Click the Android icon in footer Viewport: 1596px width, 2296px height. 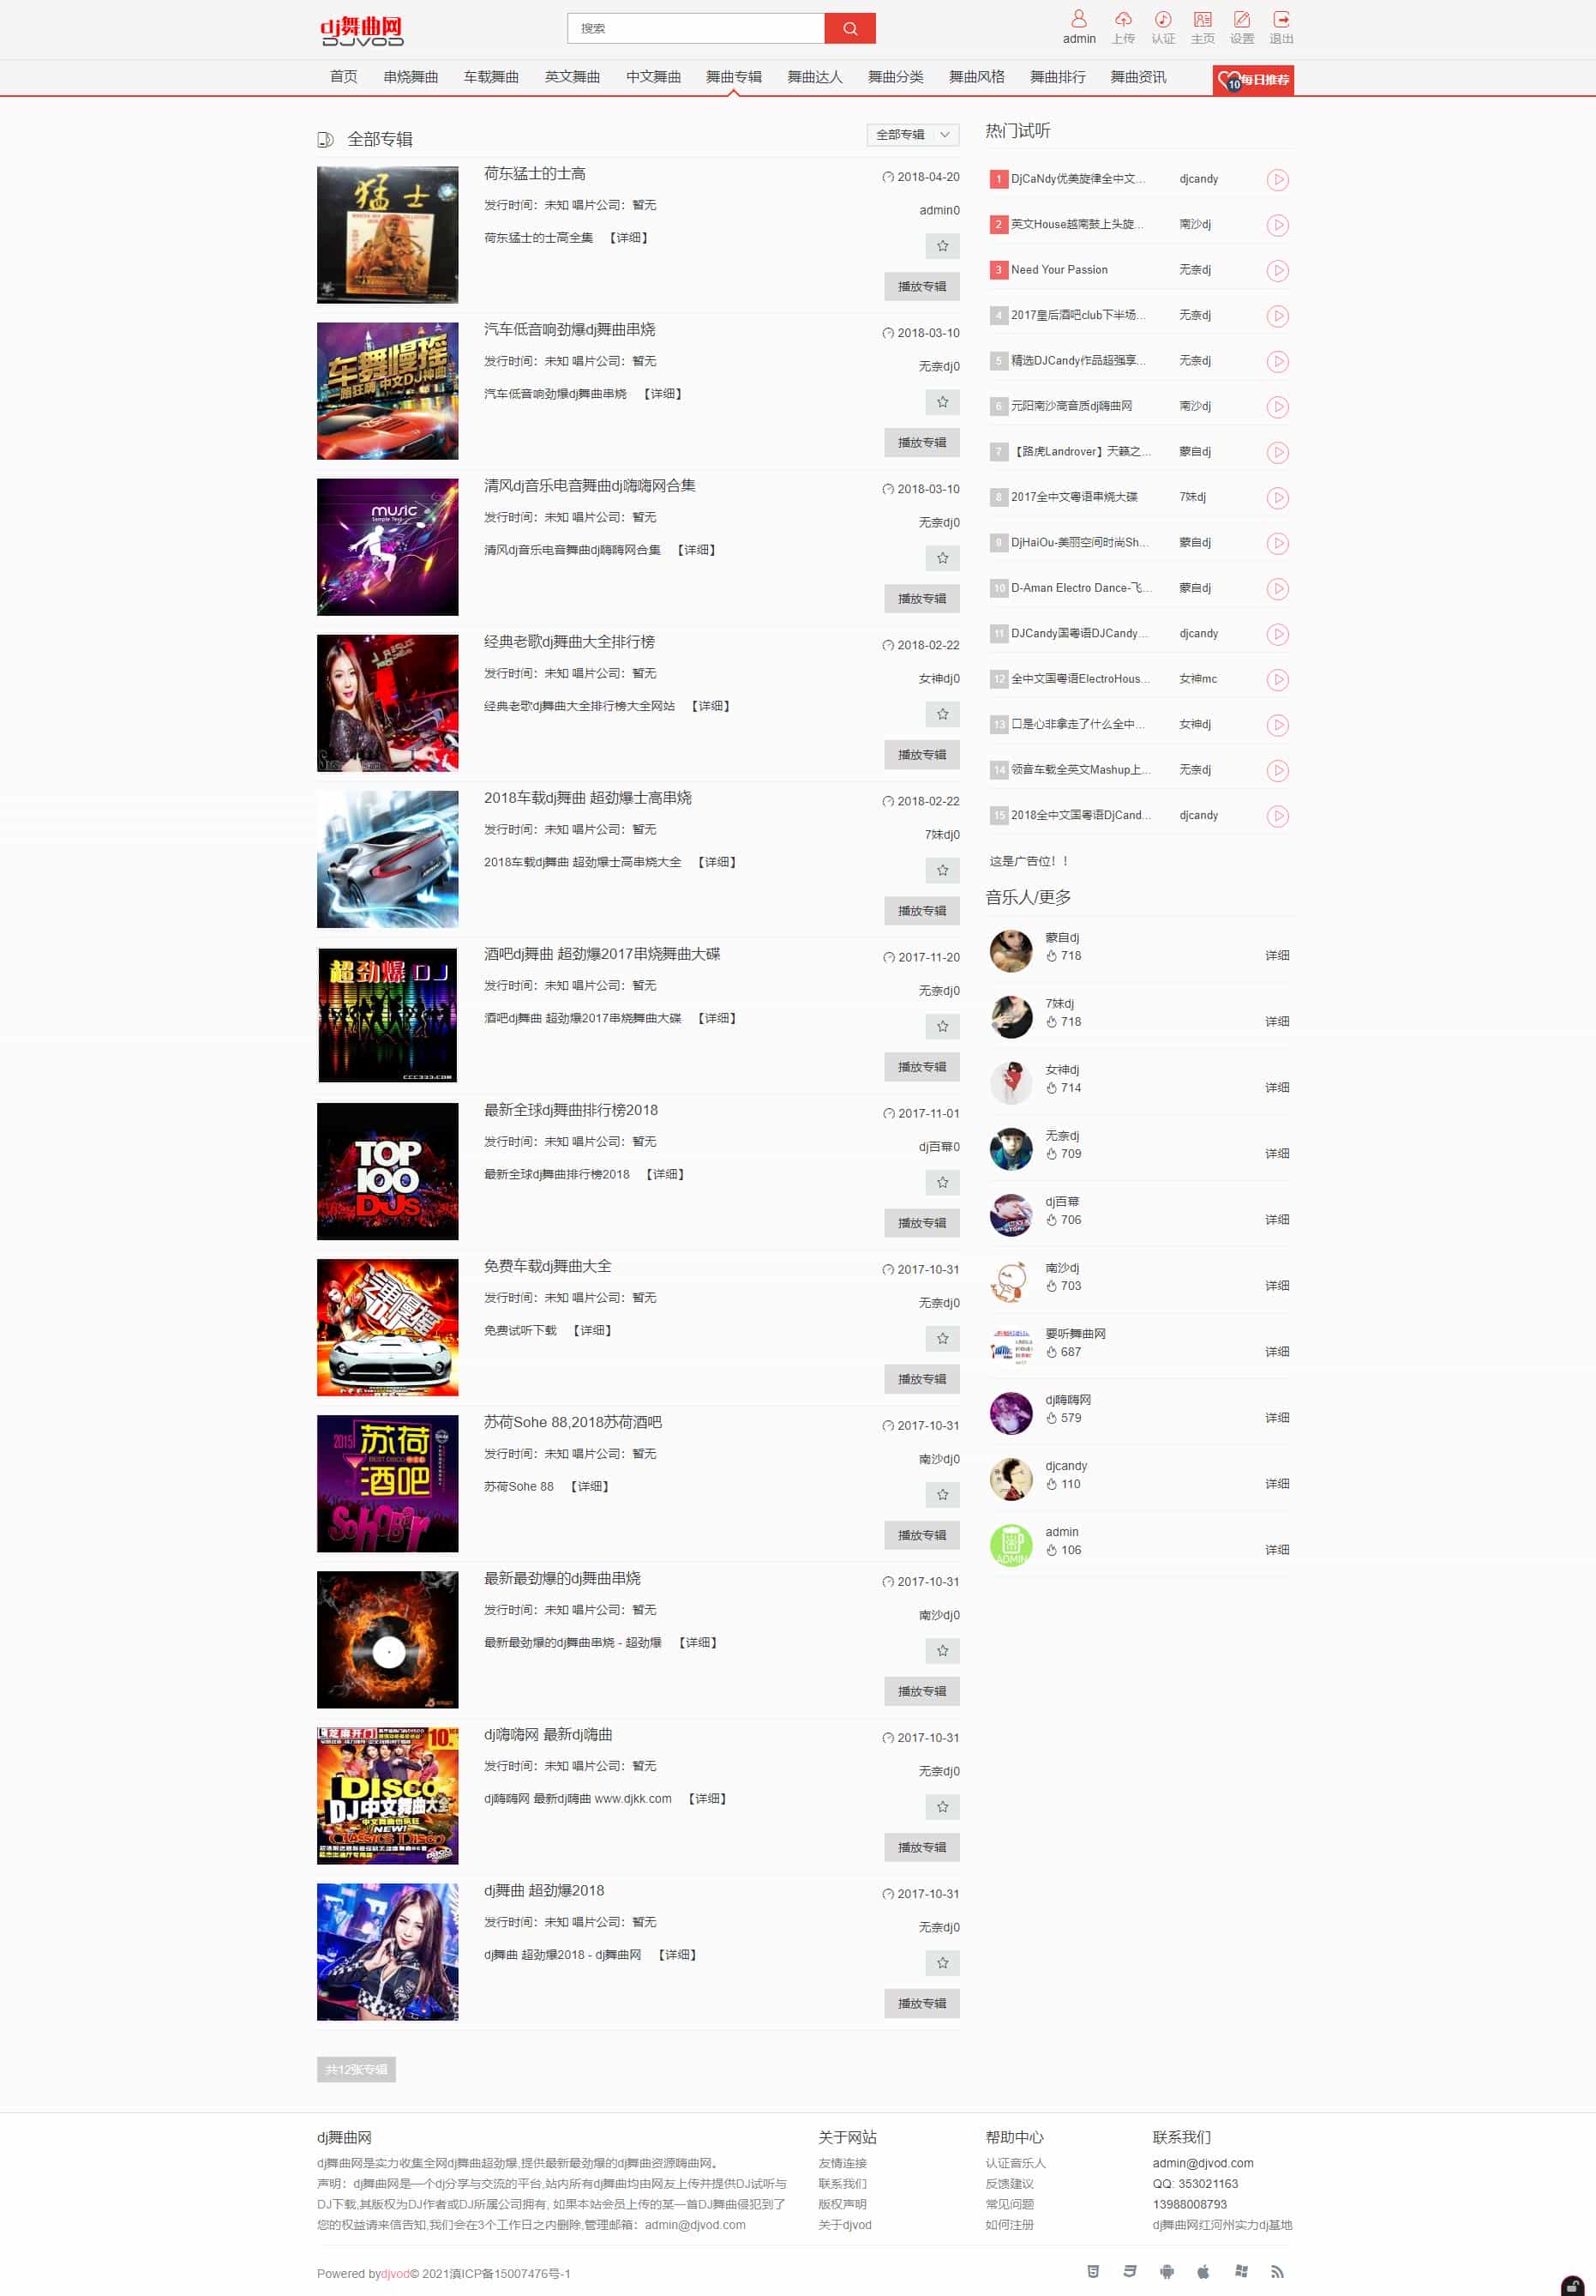(x=1167, y=2271)
